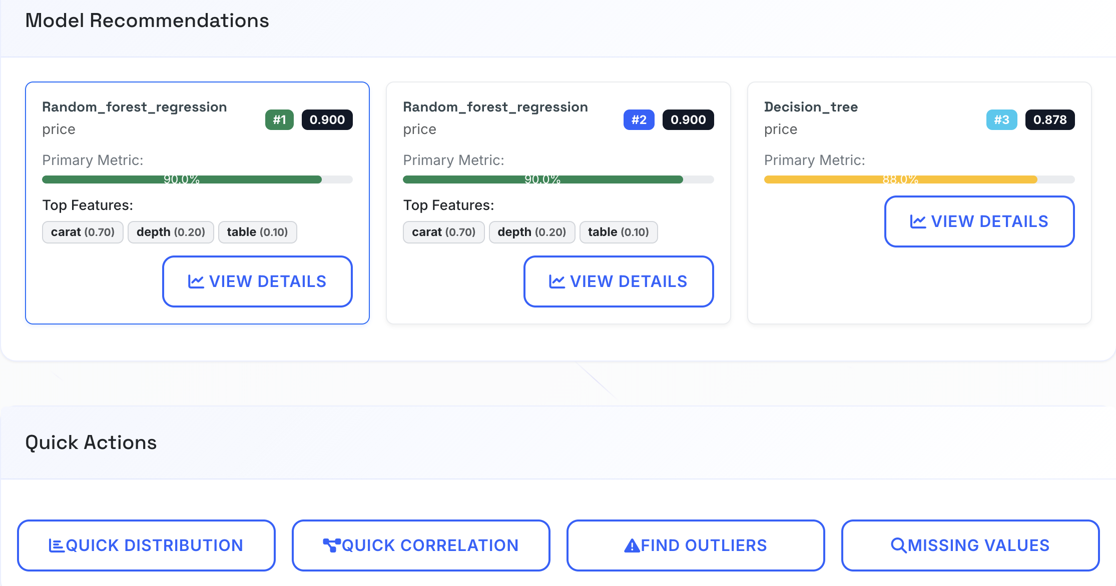Select the Quick Actions section header
The image size is (1116, 586).
coord(91,442)
